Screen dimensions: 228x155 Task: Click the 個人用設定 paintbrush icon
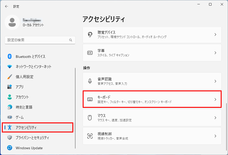pos(10,77)
